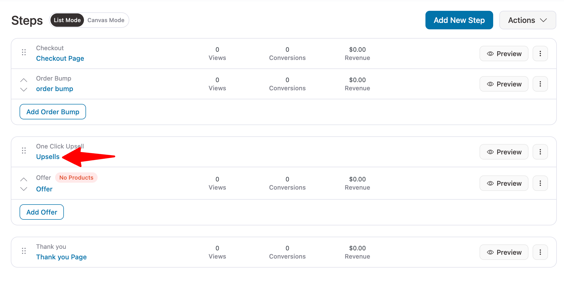The image size is (564, 283).
Task: Switch to Canvas Mode view
Action: point(106,20)
